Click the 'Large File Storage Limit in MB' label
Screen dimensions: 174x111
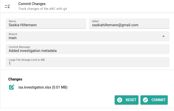(x=27, y=60)
